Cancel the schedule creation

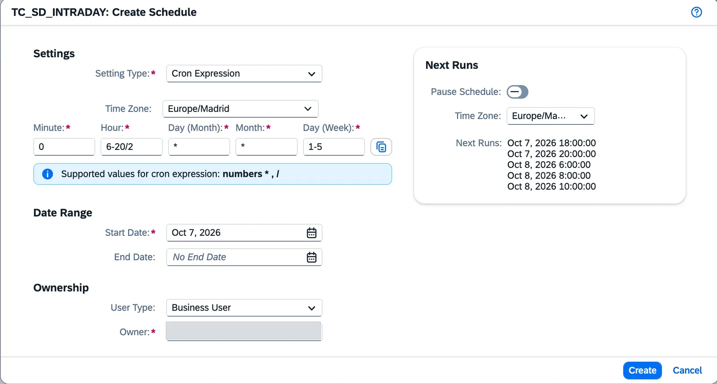687,371
